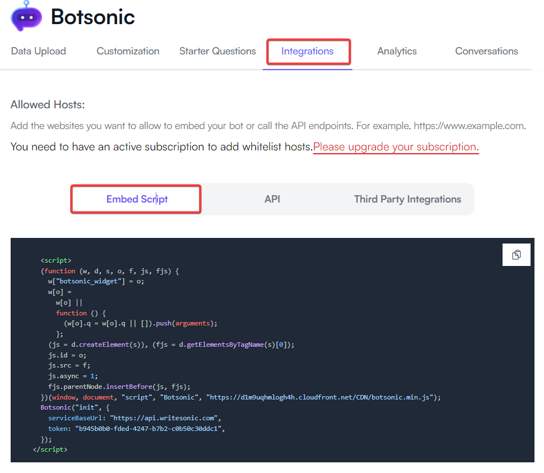Open Third Party Integrations
The image size is (544, 473).
(x=407, y=199)
